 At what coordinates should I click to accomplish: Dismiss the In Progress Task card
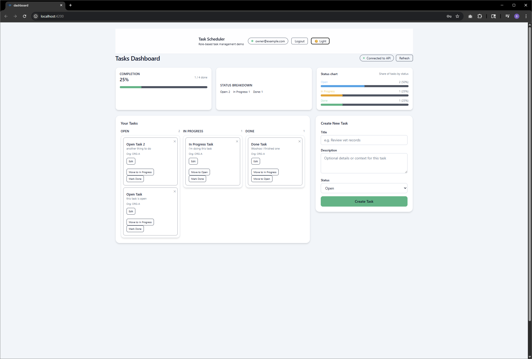pyautogui.click(x=237, y=141)
